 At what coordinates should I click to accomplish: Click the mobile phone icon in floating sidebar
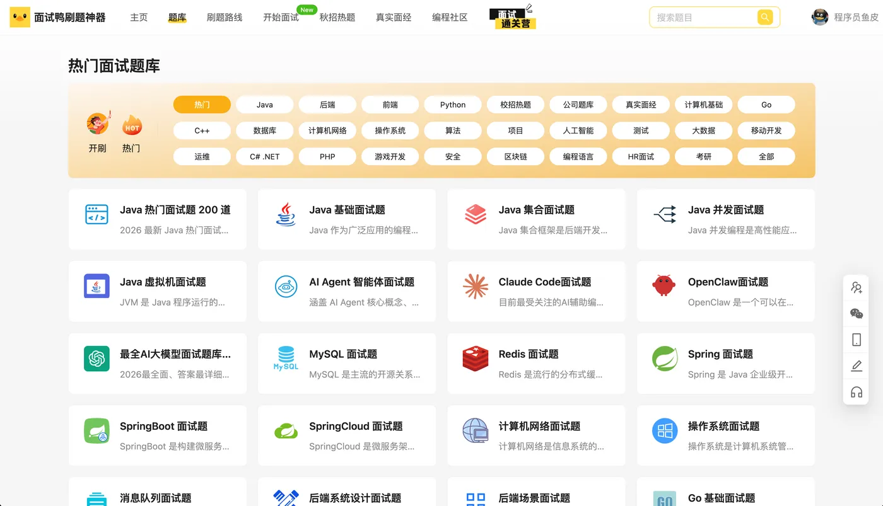857,340
